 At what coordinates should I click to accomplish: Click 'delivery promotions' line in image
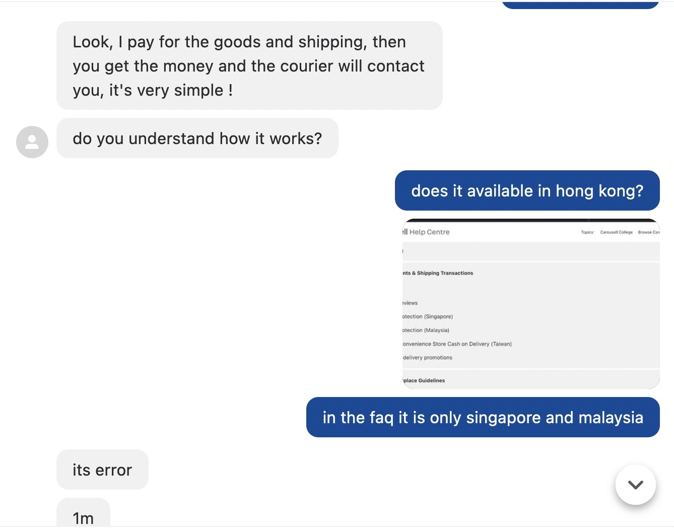click(x=428, y=357)
